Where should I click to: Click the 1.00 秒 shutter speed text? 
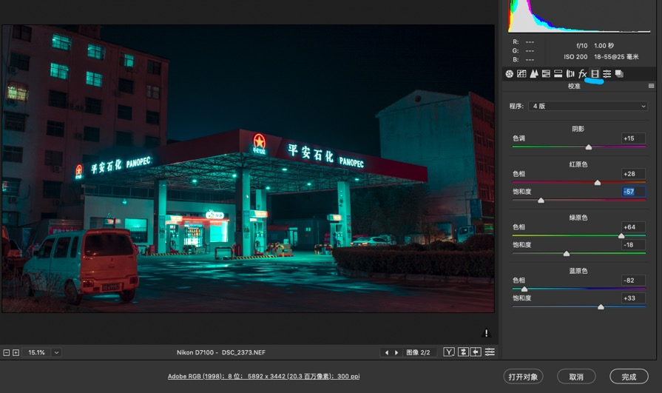[604, 46]
